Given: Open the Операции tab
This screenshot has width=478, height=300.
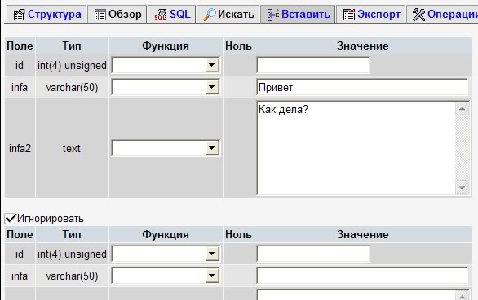Looking at the screenshot, I should tap(442, 15).
